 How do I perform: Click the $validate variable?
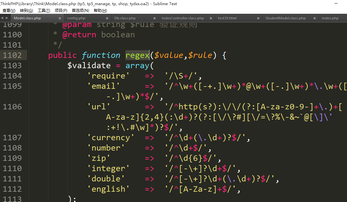coord(89,66)
